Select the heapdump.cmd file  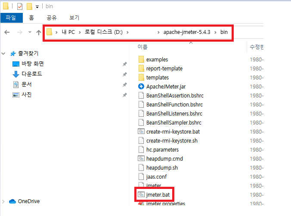(164, 159)
